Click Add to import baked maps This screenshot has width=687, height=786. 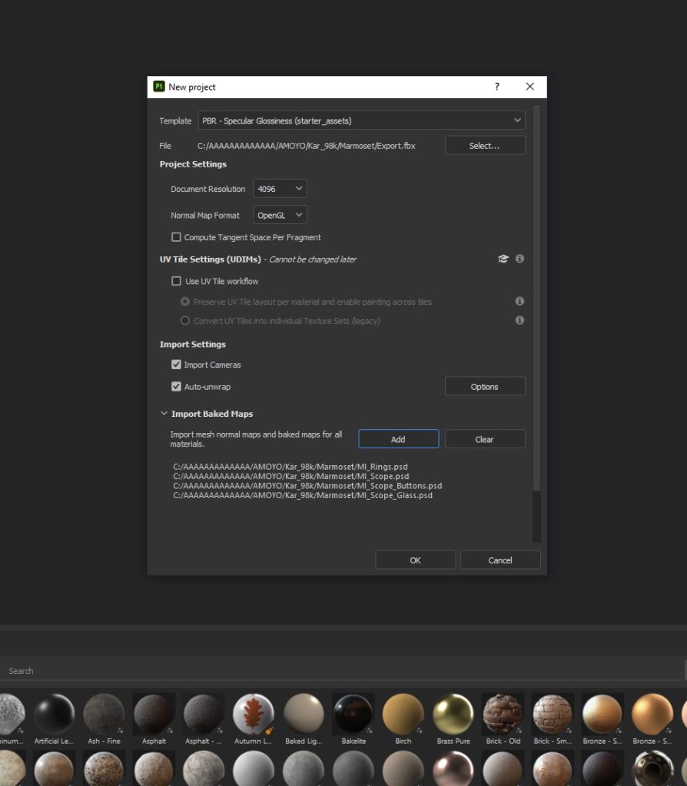pos(399,439)
